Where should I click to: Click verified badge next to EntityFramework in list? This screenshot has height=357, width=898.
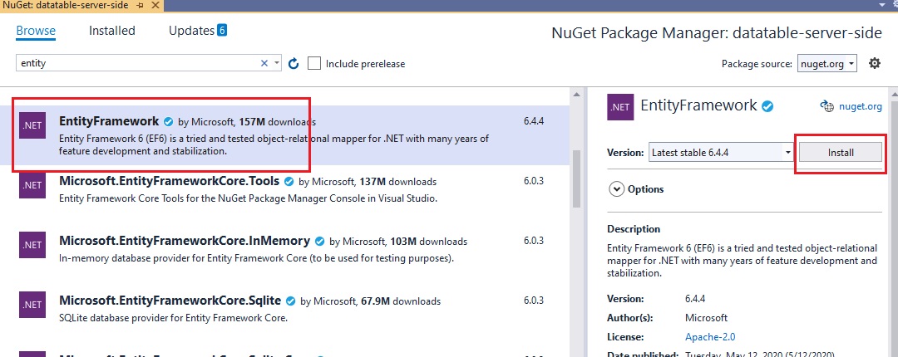[x=168, y=122]
